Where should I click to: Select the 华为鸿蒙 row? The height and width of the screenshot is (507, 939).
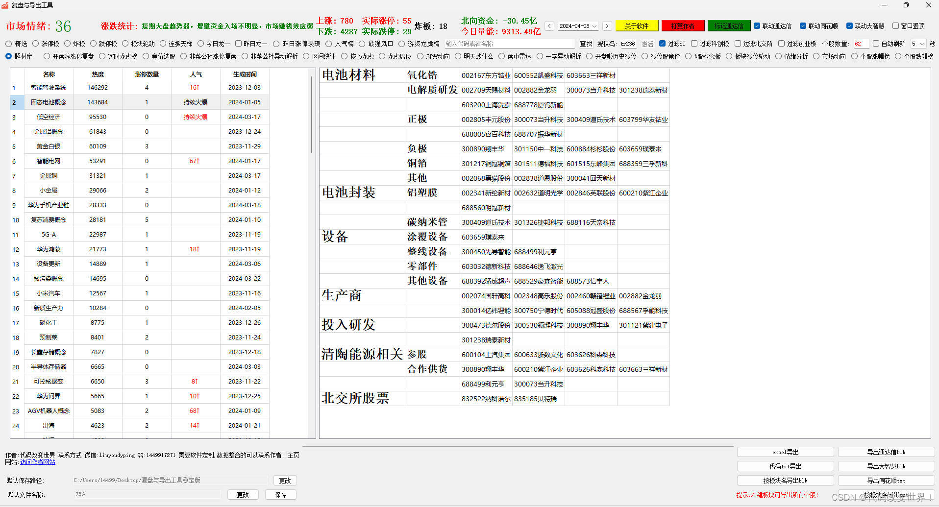140,249
